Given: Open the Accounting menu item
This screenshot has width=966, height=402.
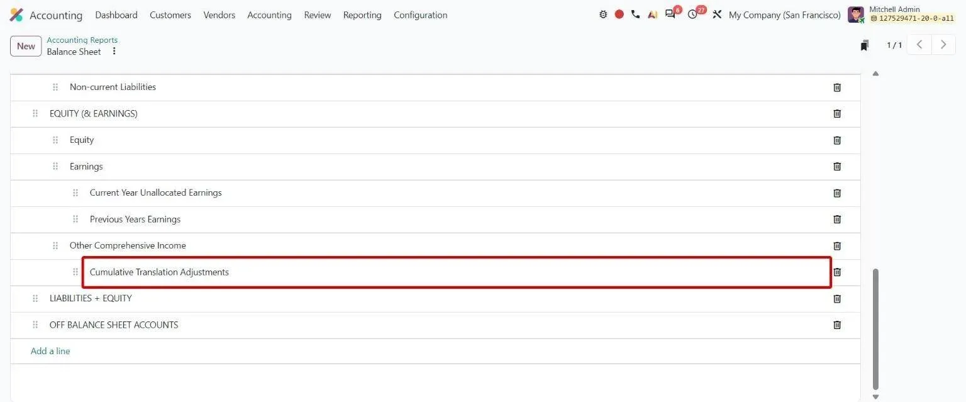Looking at the screenshot, I should coord(269,15).
